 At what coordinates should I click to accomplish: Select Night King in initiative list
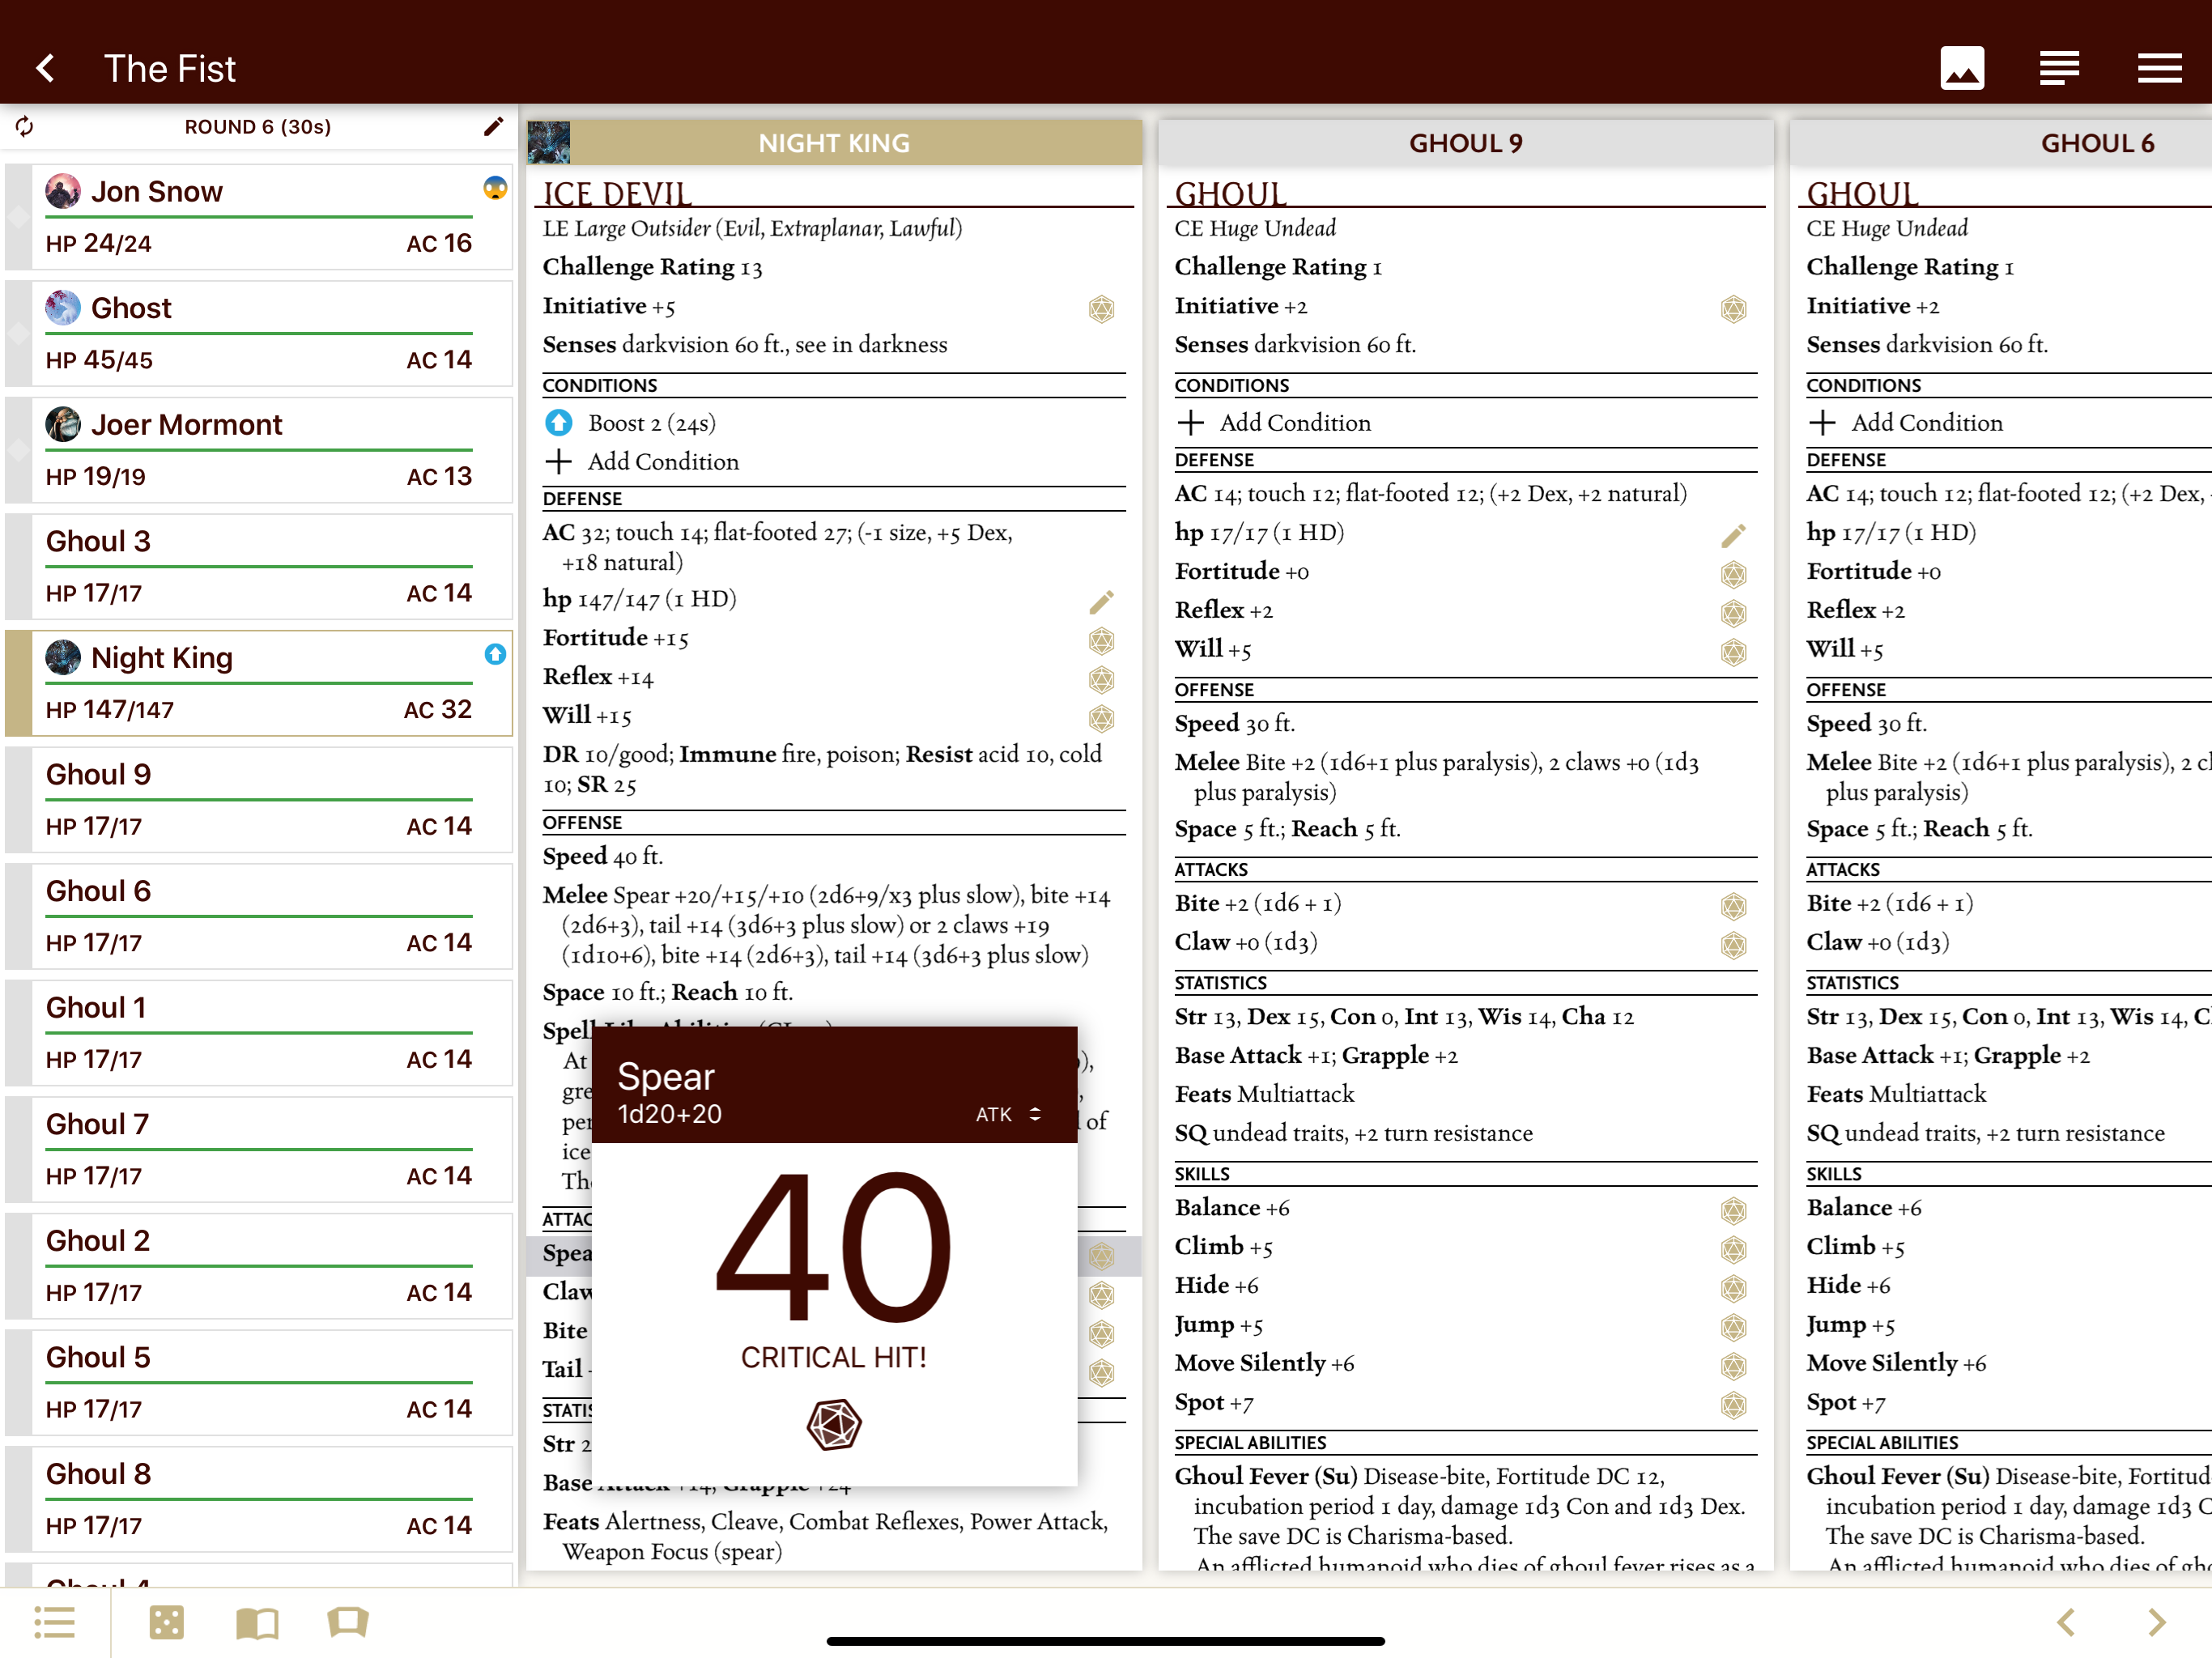259,683
